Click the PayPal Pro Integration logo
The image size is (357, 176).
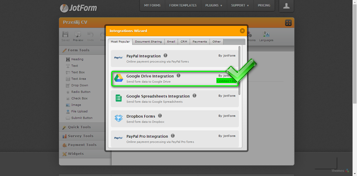[118, 138]
